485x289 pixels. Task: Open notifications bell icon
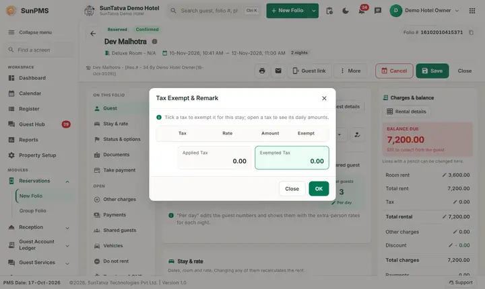click(x=362, y=11)
